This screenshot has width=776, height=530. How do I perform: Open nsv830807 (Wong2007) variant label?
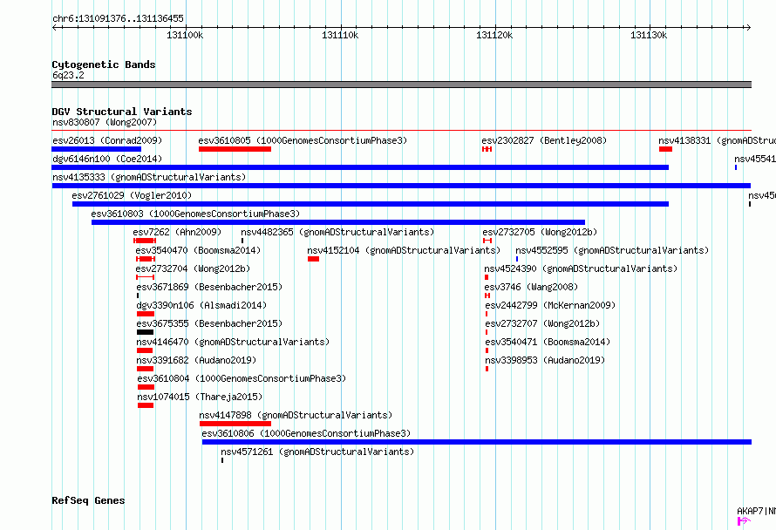(105, 122)
